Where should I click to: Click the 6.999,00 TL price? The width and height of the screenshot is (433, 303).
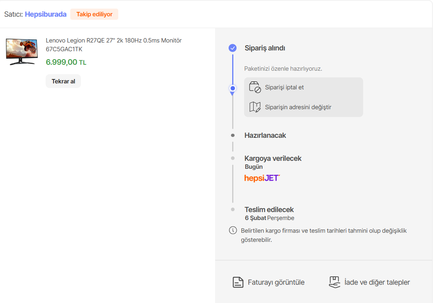coord(66,62)
